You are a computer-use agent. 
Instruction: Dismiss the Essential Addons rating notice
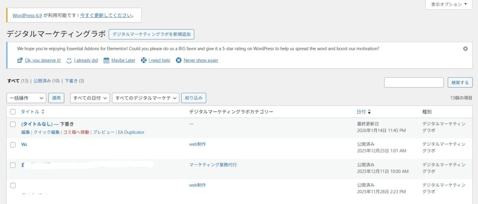pos(465,49)
